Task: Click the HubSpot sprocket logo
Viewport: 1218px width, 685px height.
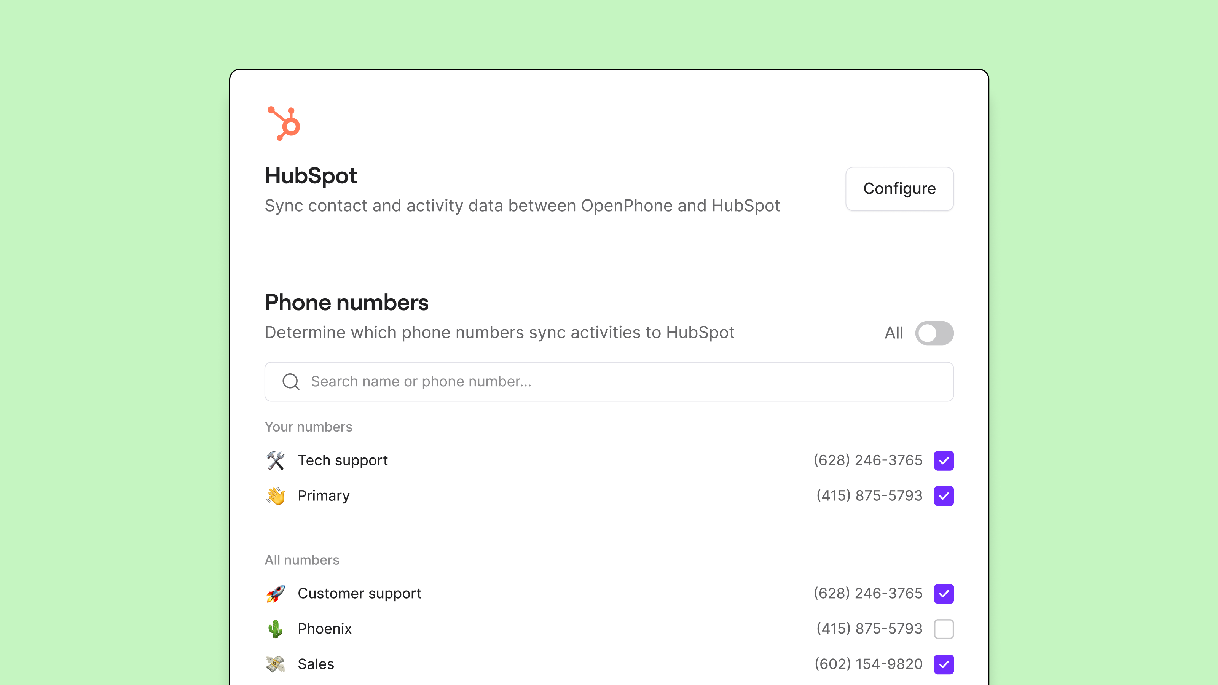Action: point(284,123)
